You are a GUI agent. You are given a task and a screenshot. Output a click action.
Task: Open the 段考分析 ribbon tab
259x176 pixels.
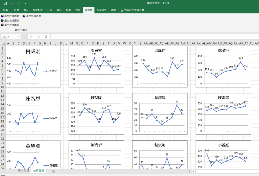(102, 10)
